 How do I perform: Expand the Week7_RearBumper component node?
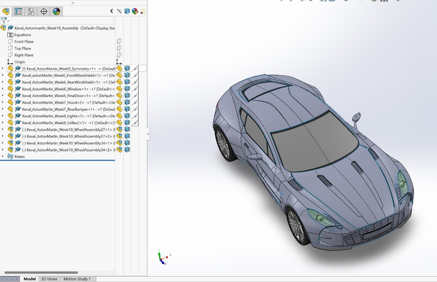coord(3,109)
